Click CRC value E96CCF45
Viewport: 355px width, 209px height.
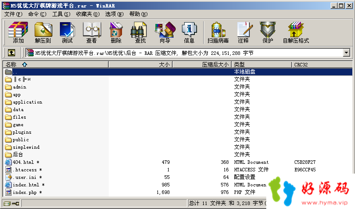[x=305, y=170]
